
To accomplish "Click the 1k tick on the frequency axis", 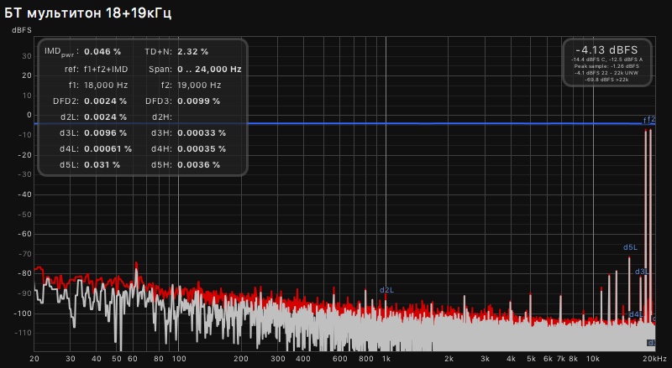I will [x=386, y=359].
